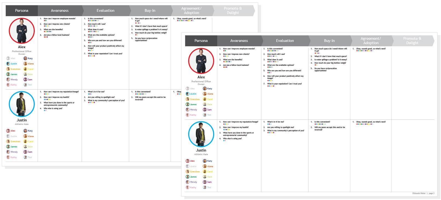Select the Awareness tab on the front page
The width and height of the screenshot is (441, 200).
[239, 41]
